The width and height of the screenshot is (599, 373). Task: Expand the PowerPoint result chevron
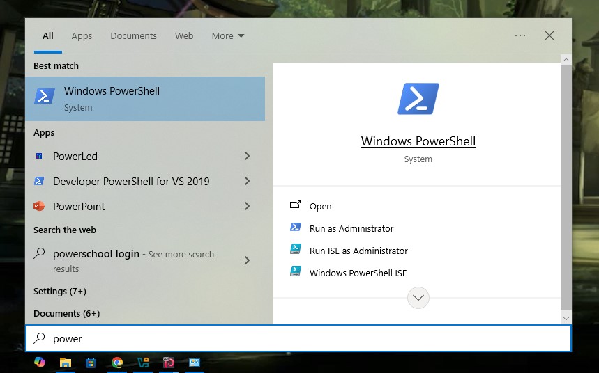[x=247, y=207]
